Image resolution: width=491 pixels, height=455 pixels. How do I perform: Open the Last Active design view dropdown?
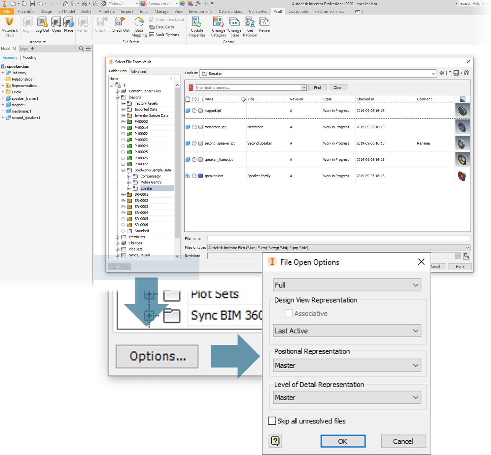[347, 331]
